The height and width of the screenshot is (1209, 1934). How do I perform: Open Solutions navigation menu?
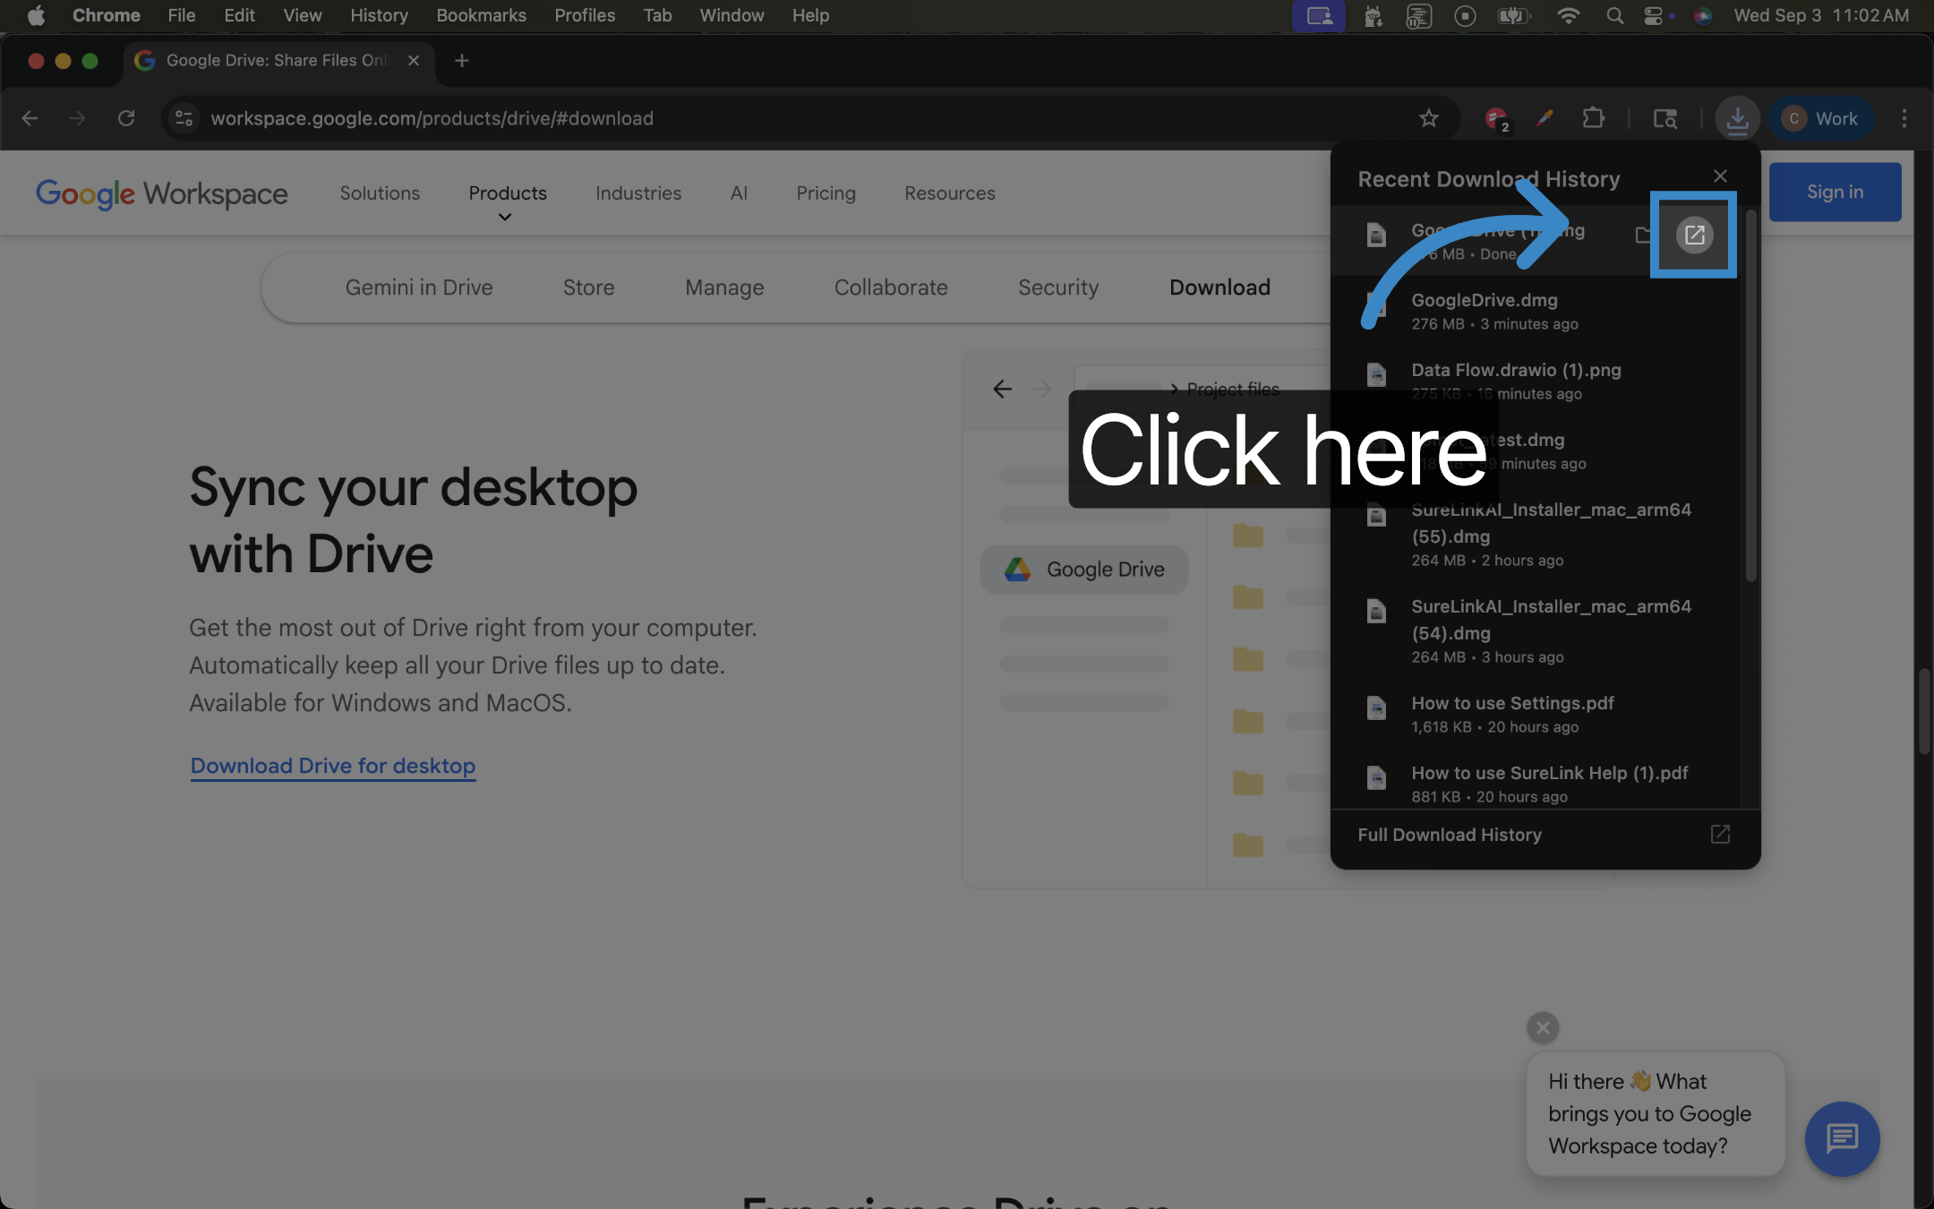pyautogui.click(x=380, y=193)
